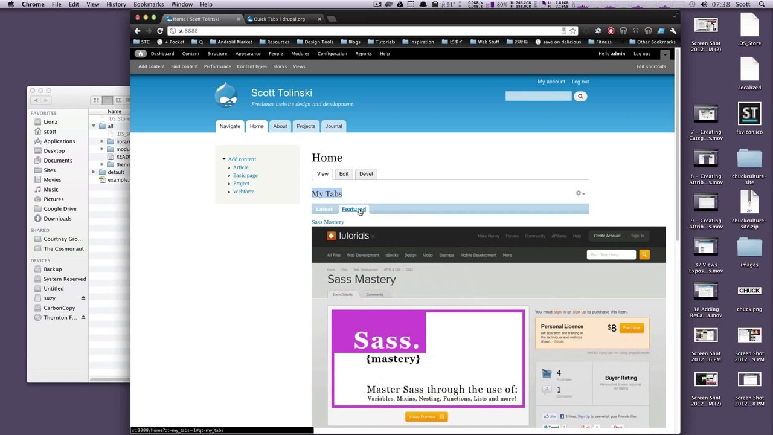Click the Sass Mastery link
The width and height of the screenshot is (773, 435).
tap(328, 222)
